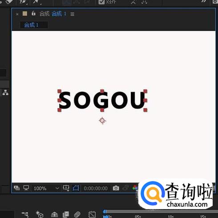Take a snapshot with the camera icon
Viewport: 218px width, 218px height.
pos(116,188)
